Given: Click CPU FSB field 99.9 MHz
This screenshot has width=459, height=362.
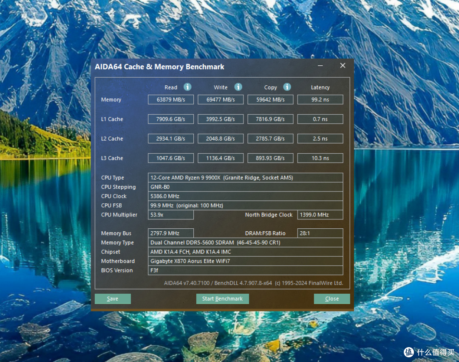Looking at the screenshot, I should [x=245, y=205].
